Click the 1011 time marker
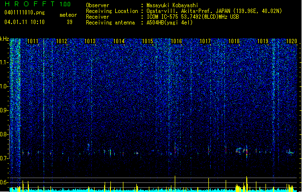The image size is (302, 192). click(x=33, y=41)
